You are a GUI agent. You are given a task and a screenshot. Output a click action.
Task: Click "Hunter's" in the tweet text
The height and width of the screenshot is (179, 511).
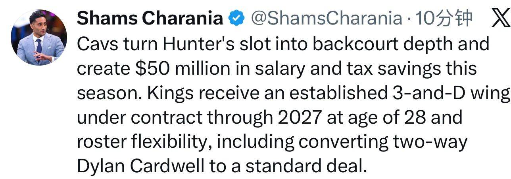point(181,44)
